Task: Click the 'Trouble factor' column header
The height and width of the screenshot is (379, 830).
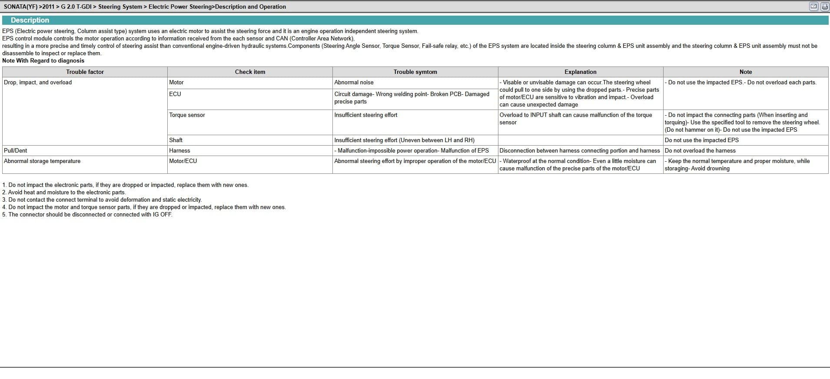Action: click(85, 72)
